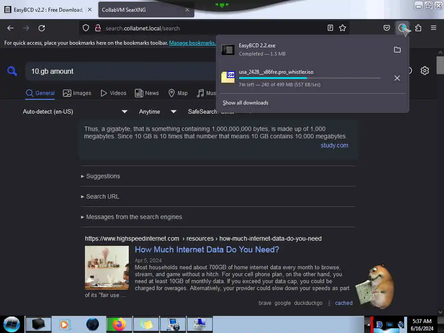The height and width of the screenshot is (333, 444).
Task: Switch to Videos results
Action: [x=114, y=93]
